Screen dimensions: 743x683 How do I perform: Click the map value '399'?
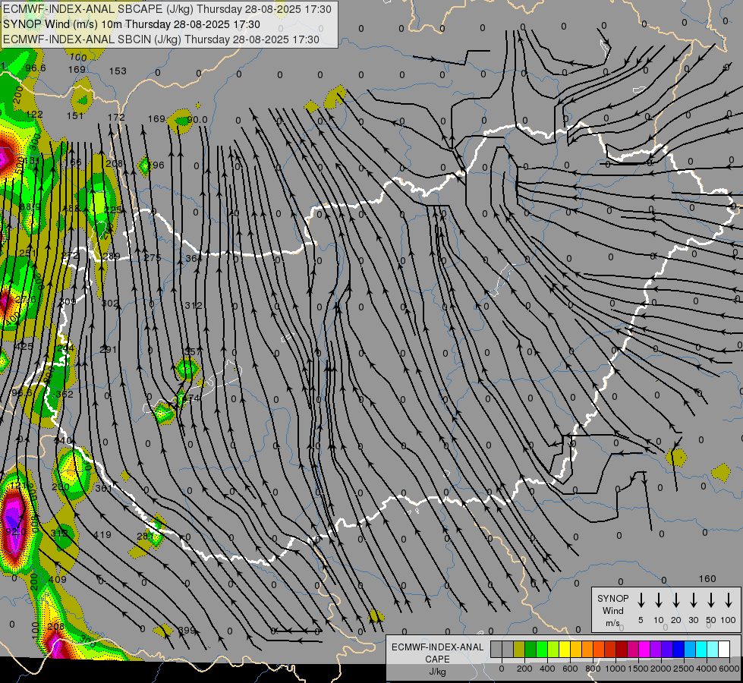pyautogui.click(x=187, y=631)
